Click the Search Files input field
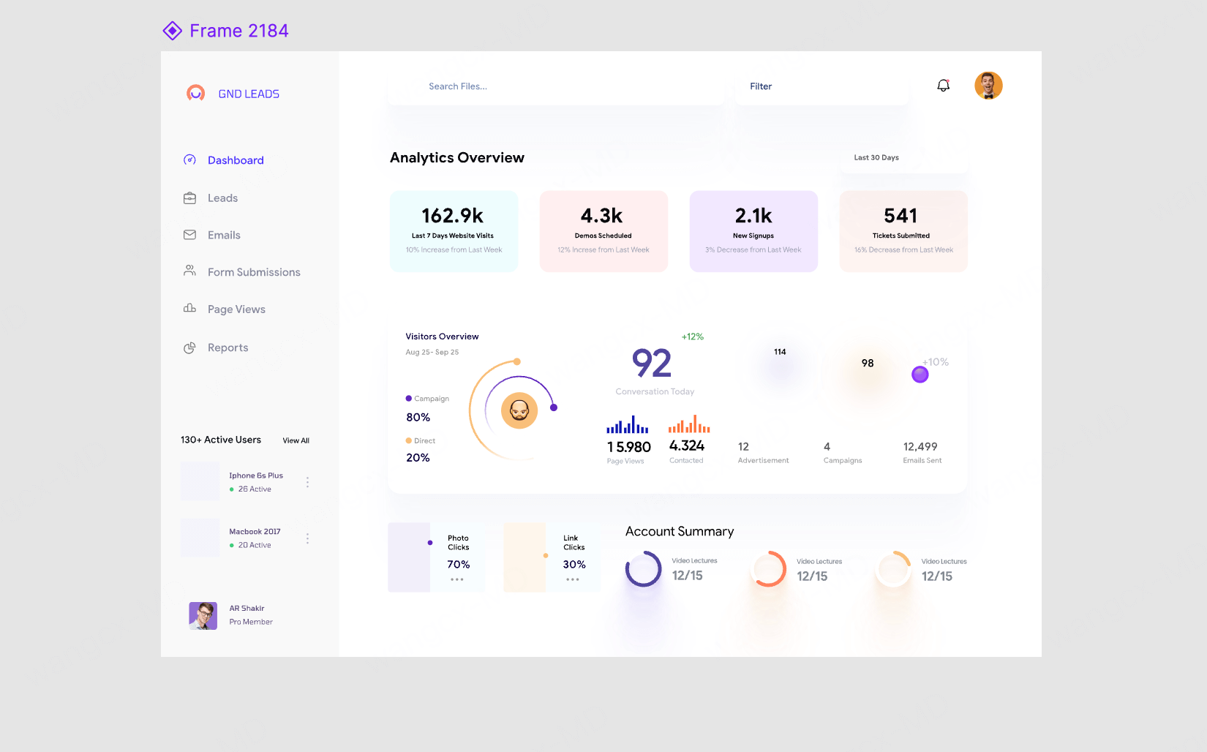Image resolution: width=1207 pixels, height=752 pixels. (556, 86)
